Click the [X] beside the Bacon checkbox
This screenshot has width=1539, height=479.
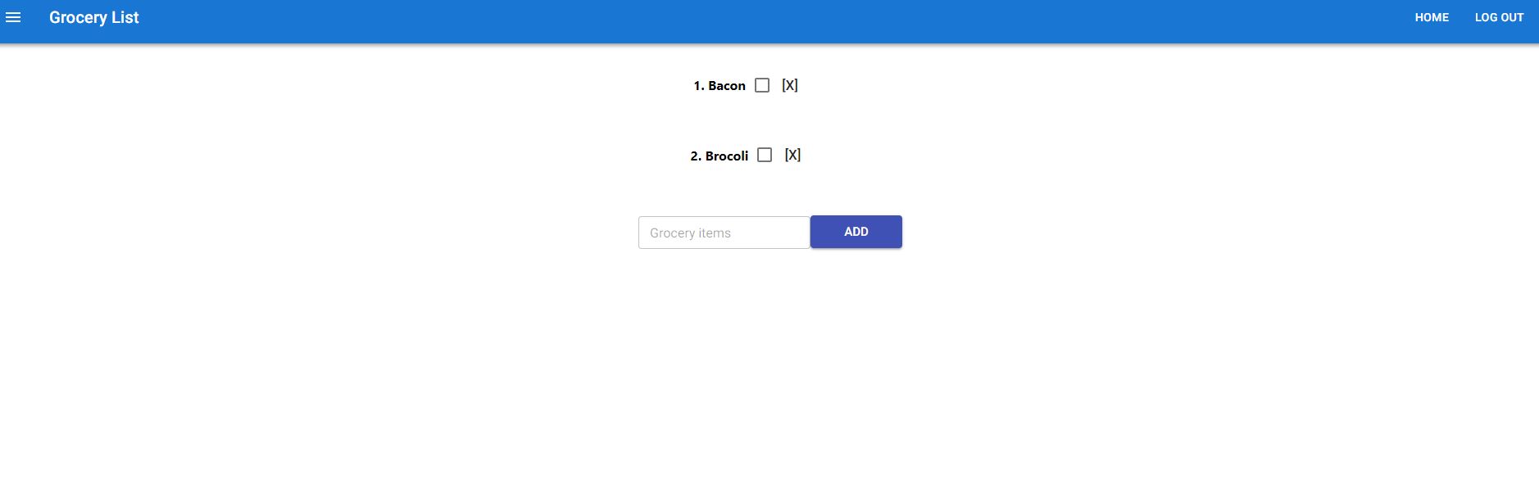coord(790,85)
